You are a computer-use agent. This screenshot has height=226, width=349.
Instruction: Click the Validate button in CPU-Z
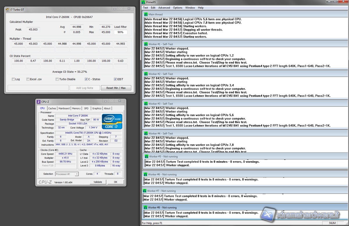pyautogui.click(x=98, y=182)
